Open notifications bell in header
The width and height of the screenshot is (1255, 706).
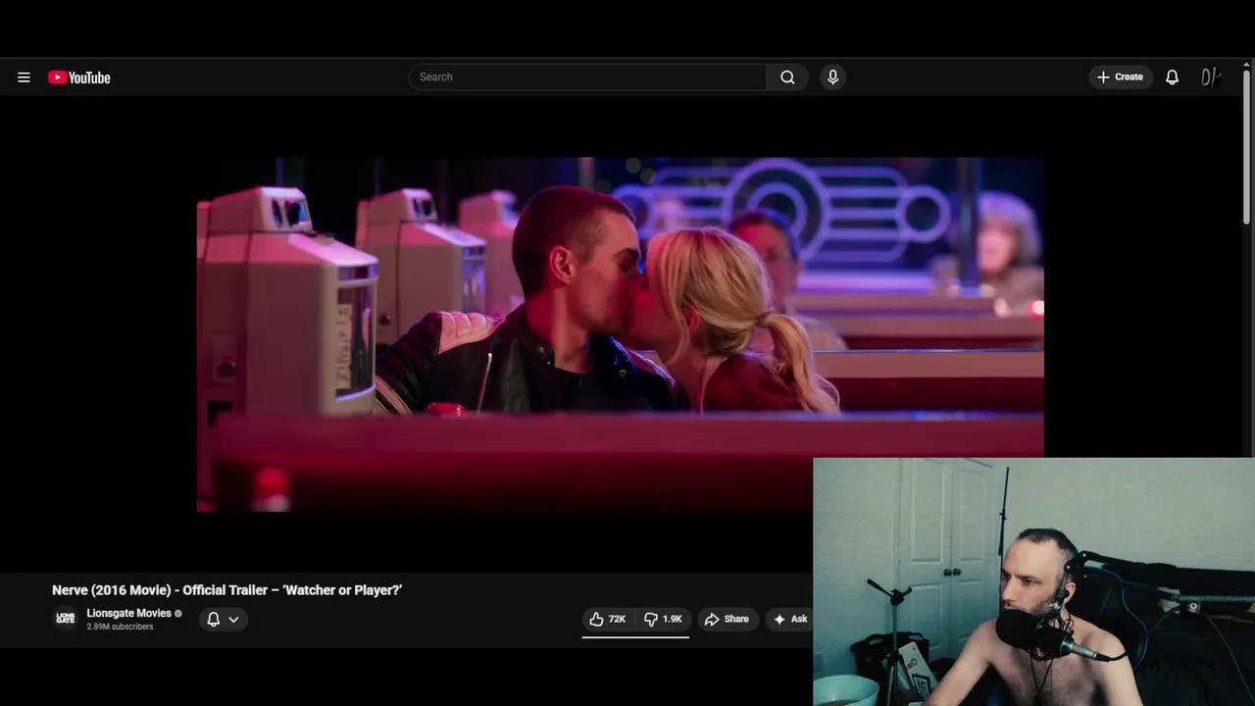coord(1172,77)
